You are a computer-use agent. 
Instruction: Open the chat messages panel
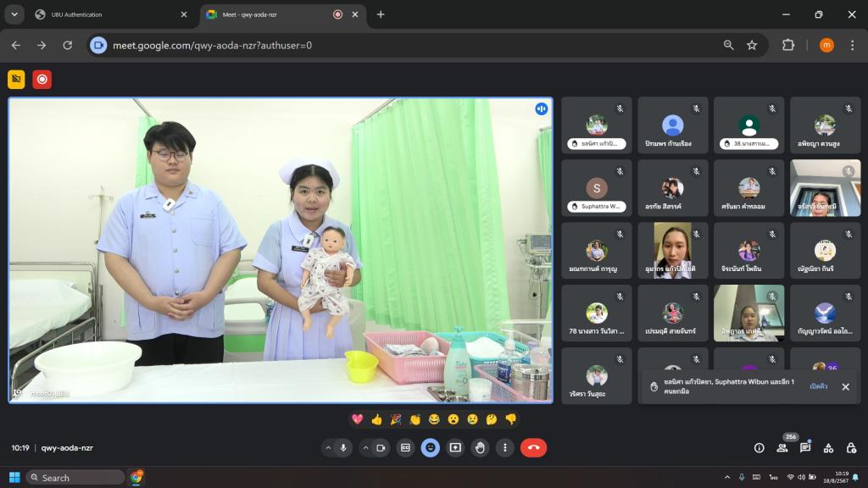pos(805,448)
